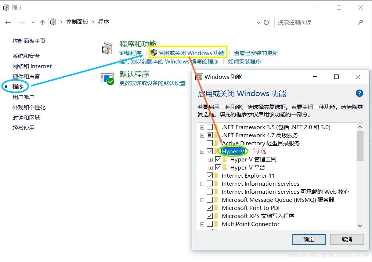Expand Internet Information Services node
The image size is (372, 262).
coord(202,184)
